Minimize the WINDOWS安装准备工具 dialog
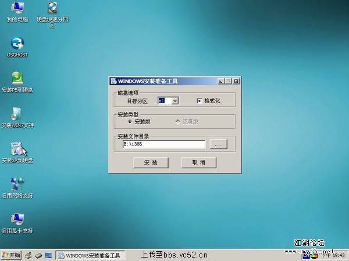Screen dimensions: 349x261 221,81
